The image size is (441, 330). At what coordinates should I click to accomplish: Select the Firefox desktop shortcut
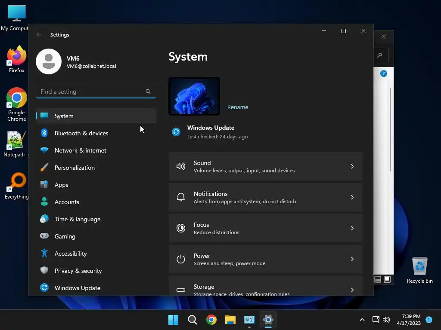(x=17, y=59)
